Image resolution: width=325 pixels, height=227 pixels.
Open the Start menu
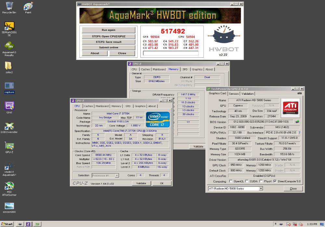pos(7,224)
